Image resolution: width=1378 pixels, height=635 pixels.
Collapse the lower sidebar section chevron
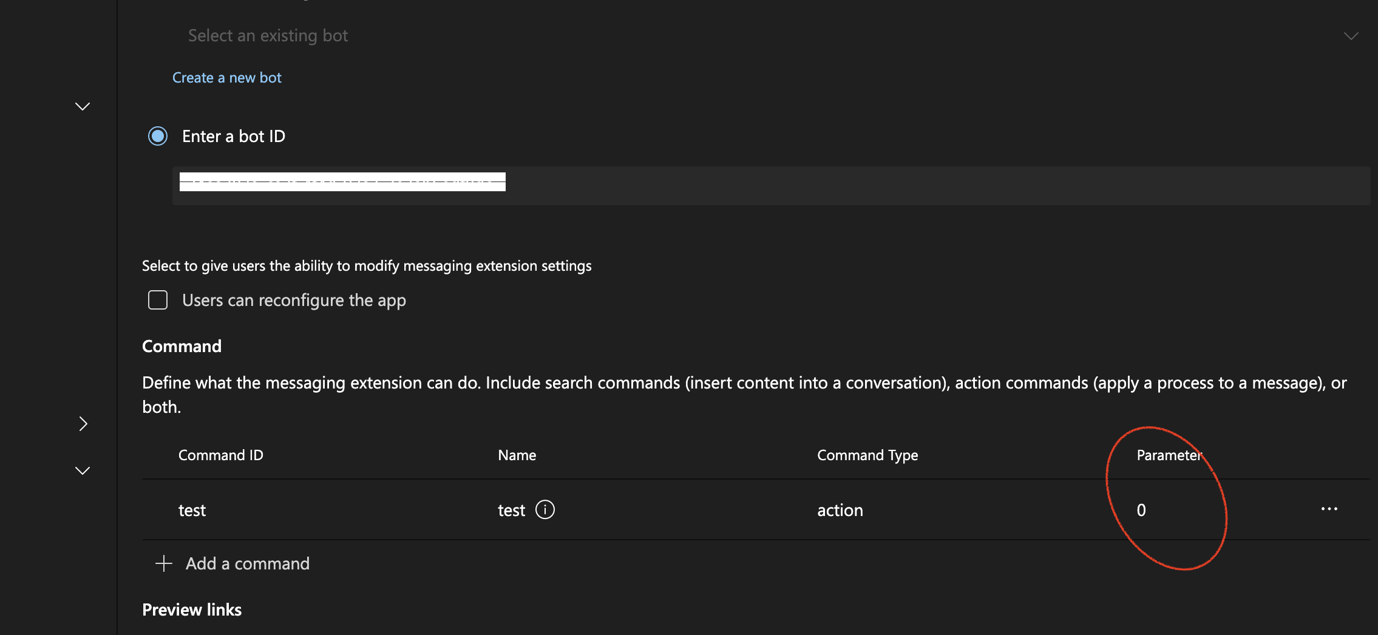tap(83, 470)
